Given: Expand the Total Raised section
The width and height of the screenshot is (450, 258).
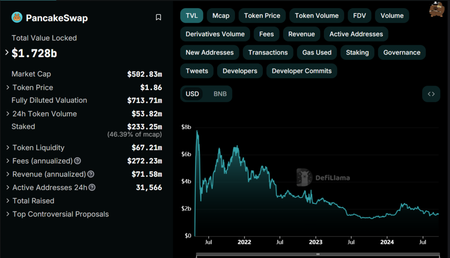Looking at the screenshot, I should click(8, 201).
